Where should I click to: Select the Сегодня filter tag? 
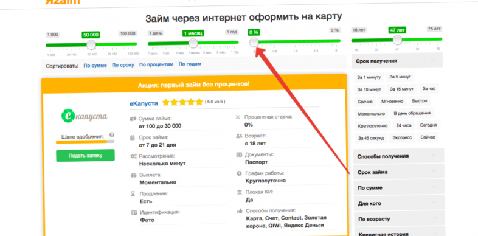428,125
